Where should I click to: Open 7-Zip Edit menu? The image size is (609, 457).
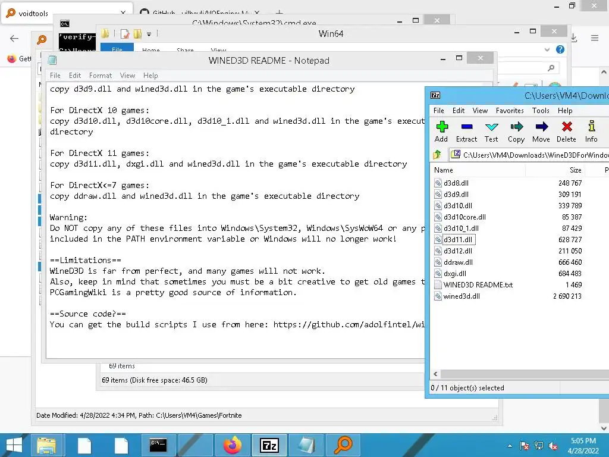[x=459, y=110]
